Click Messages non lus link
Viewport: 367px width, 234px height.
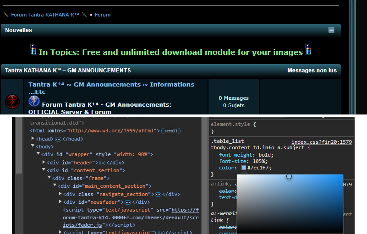pos(312,71)
